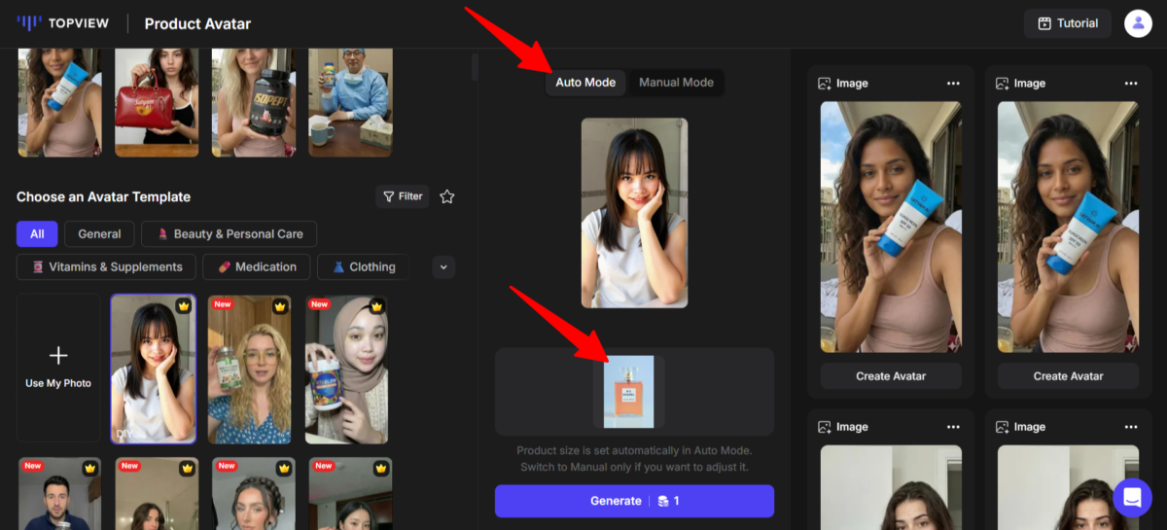This screenshot has height=530, width=1167.
Task: Open three-dot menu on first Image card
Action: (953, 84)
